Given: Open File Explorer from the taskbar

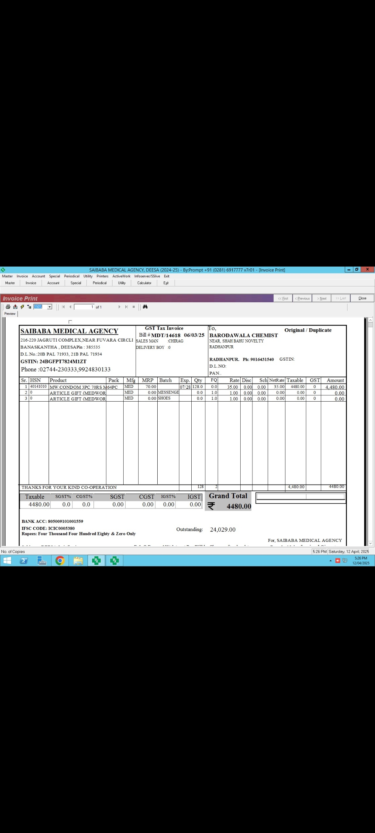Looking at the screenshot, I should pyautogui.click(x=78, y=561).
